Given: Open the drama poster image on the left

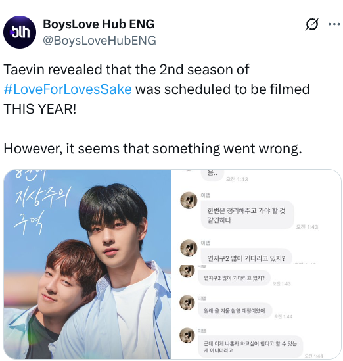Looking at the screenshot, I should tap(87, 264).
